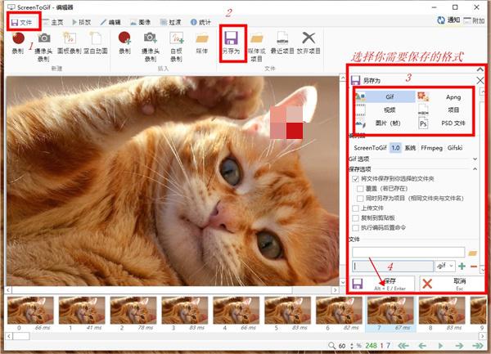Choose PSD 文件 as the save format
This screenshot has height=354, width=491.
(444, 123)
